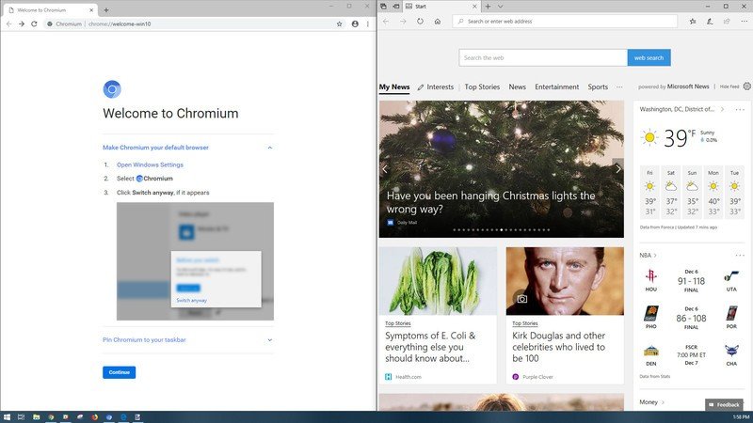Image resolution: width=753 pixels, height=423 pixels.
Task: Expand the NBA section arrow
Action: 655,255
